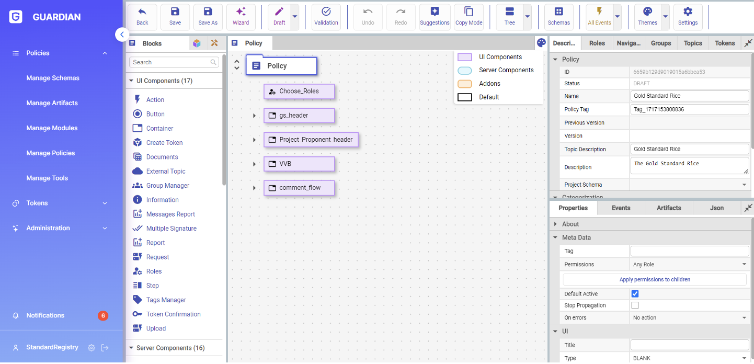Collapse the UI Components block section
754x364 pixels.
point(131,81)
